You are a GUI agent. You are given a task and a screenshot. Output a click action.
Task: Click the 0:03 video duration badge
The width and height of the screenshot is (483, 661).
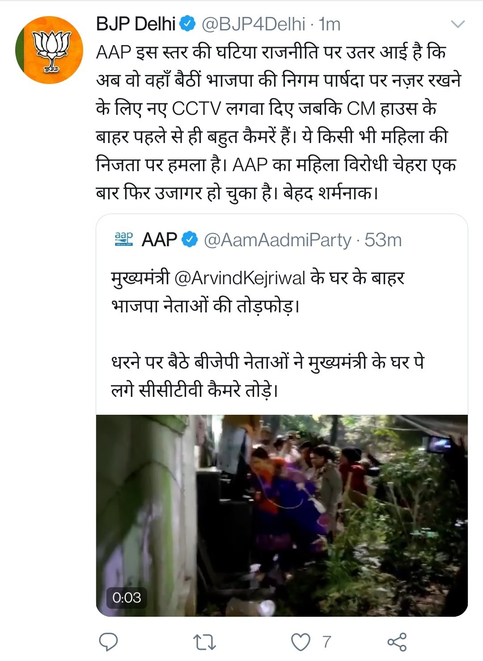127,598
